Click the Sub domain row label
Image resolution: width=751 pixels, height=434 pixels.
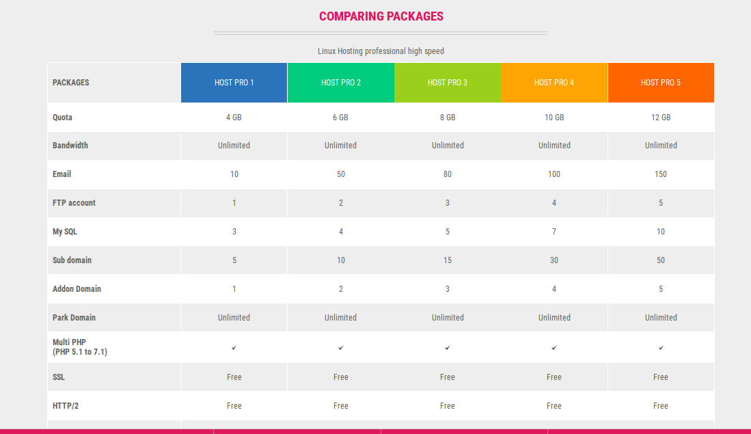click(72, 260)
